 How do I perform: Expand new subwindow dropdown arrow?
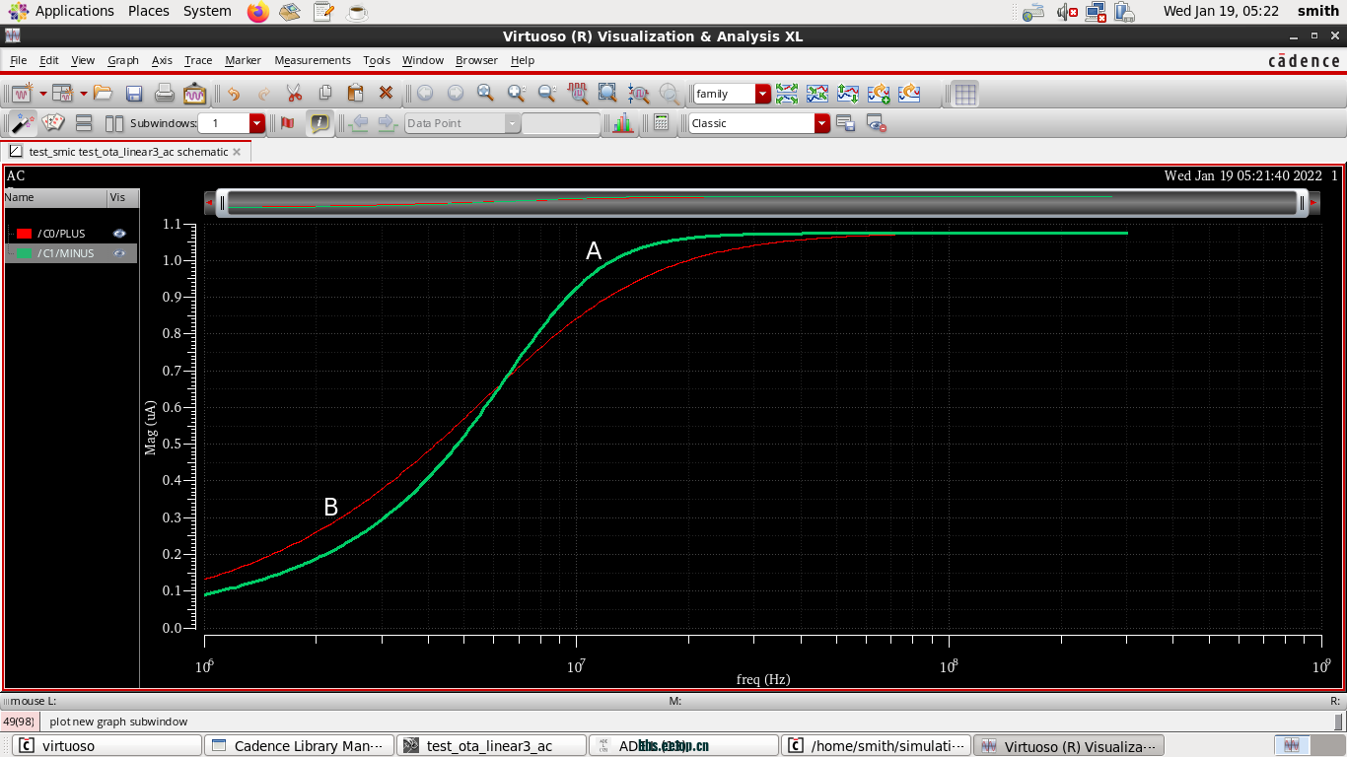pyautogui.click(x=83, y=94)
